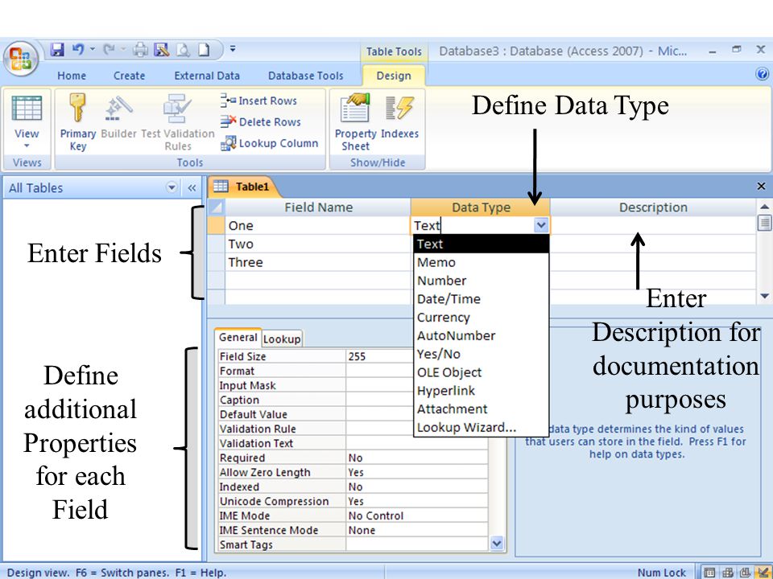773x579 pixels.
Task: Select the Design ribbon tab
Action: [394, 76]
